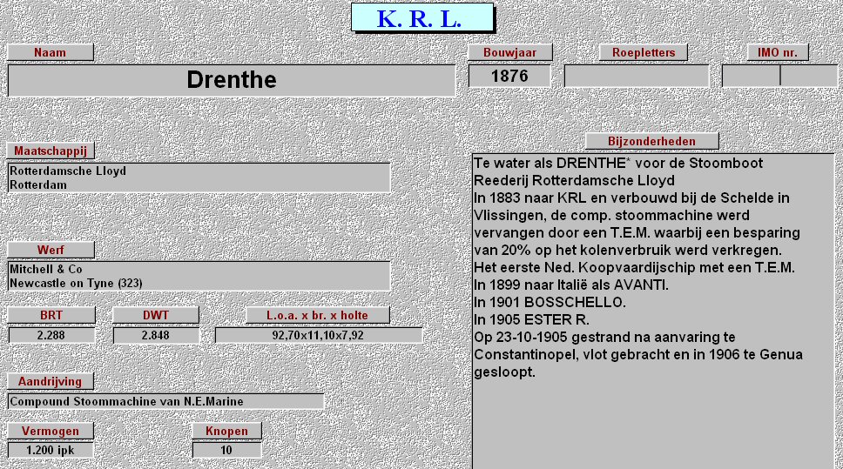Click the line 'Te water als DRENTHE*'
843x469 pixels.
[618, 164]
